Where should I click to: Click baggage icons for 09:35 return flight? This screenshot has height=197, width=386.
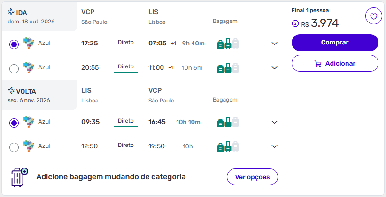point(228,122)
